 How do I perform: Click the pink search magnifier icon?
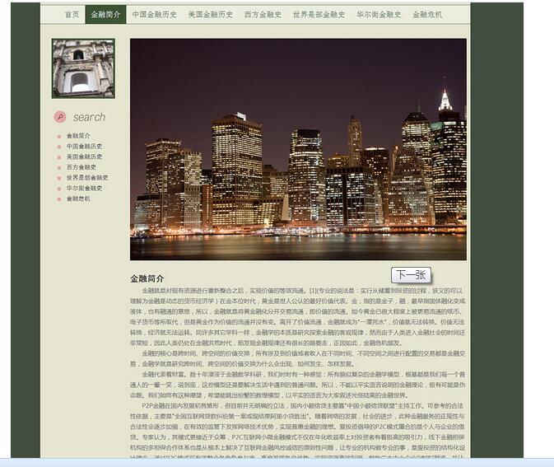(x=59, y=117)
